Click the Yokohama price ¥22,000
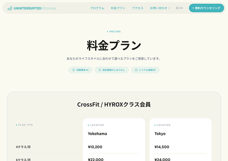Viewport: 228px width, 161px height. click(96, 159)
